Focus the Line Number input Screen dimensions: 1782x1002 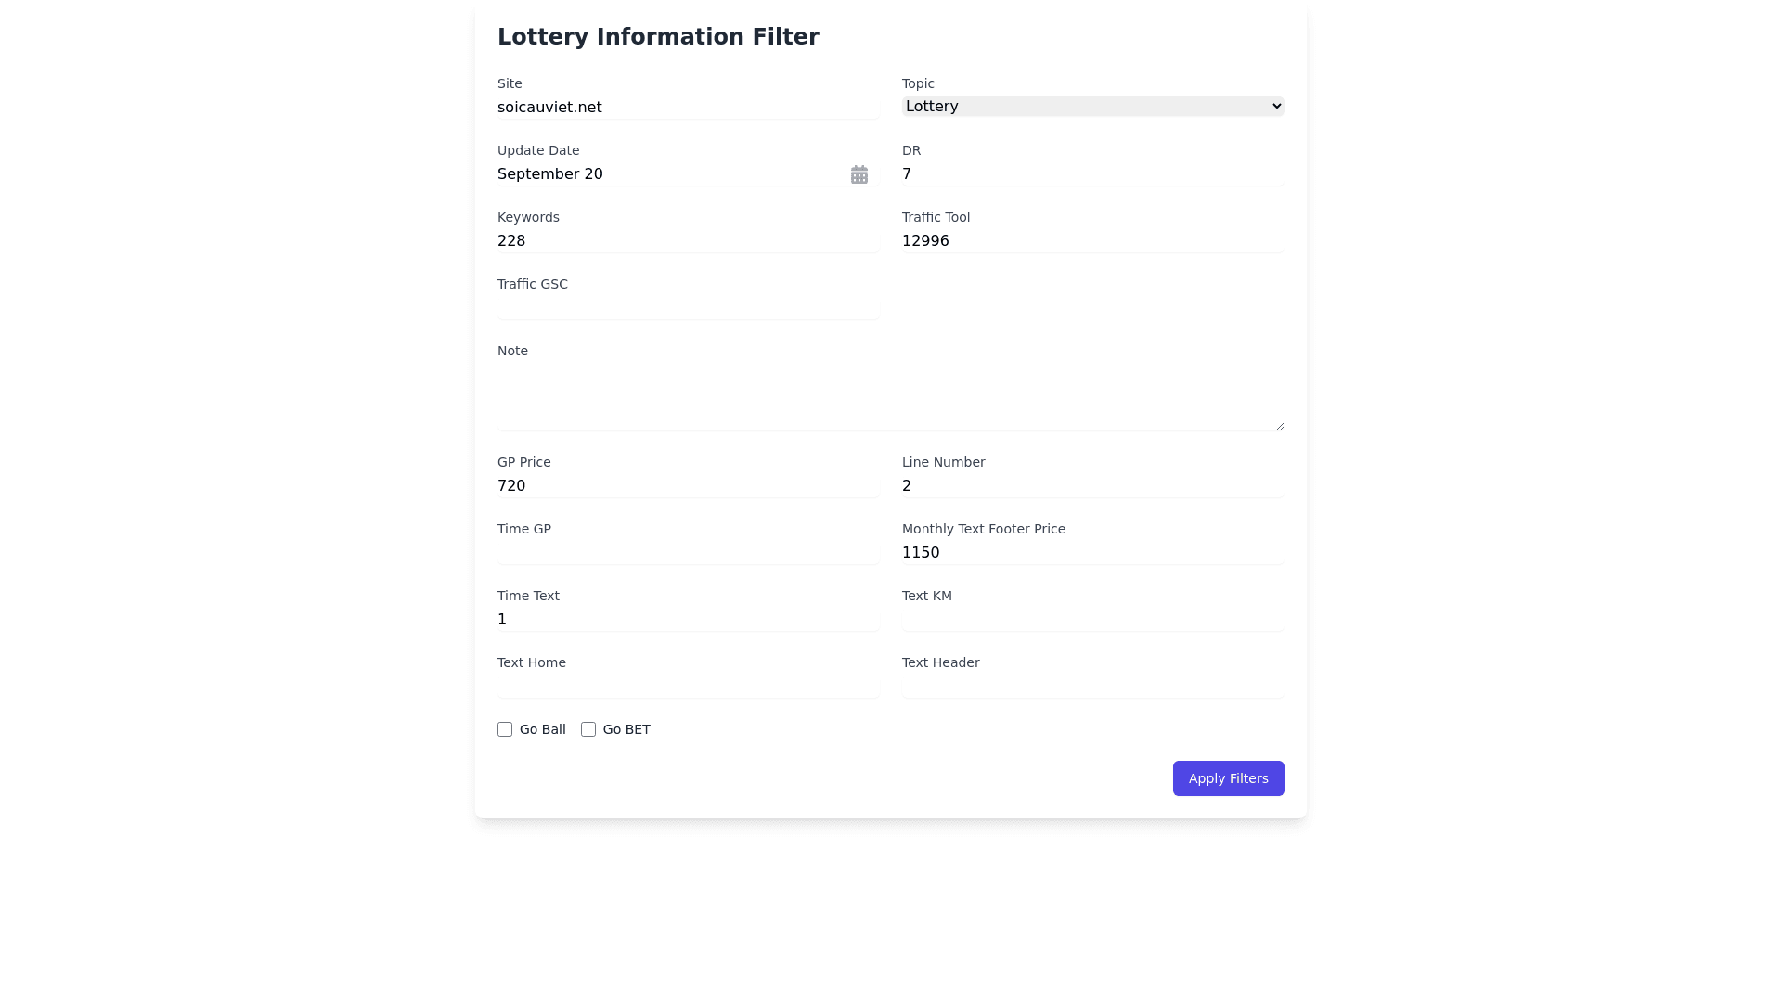[x=1092, y=486]
